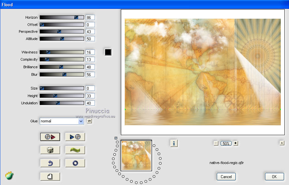This screenshot has width=289, height=185.
Task: Click the Perspective value field 43
Action: click(x=90, y=32)
